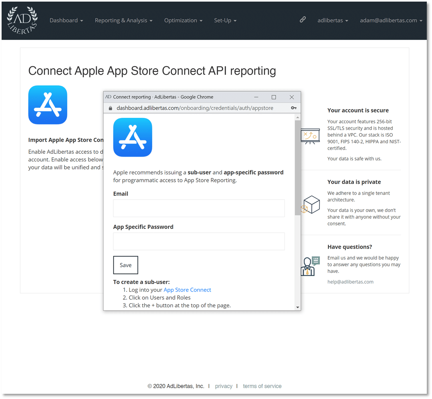Click the help@adlibertas.com email link
This screenshot has width=432, height=399.
tap(350, 282)
